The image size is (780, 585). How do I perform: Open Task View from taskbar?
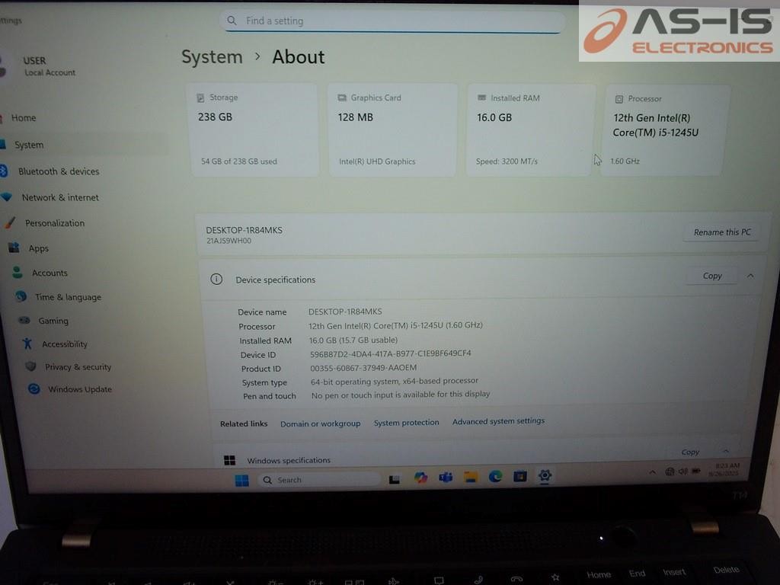tap(395, 479)
